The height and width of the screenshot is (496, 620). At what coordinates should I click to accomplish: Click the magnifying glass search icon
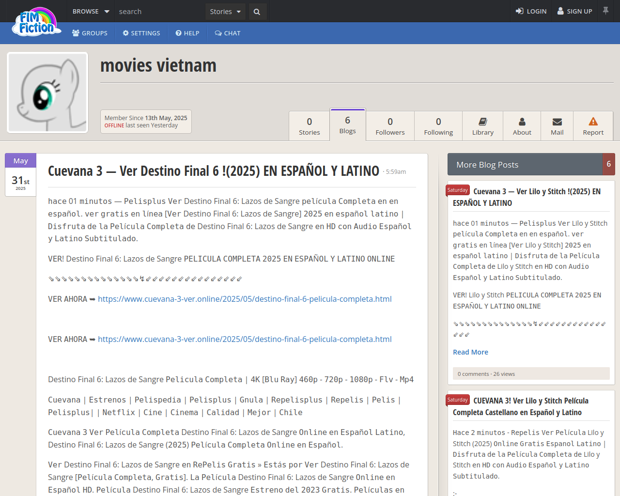257,12
